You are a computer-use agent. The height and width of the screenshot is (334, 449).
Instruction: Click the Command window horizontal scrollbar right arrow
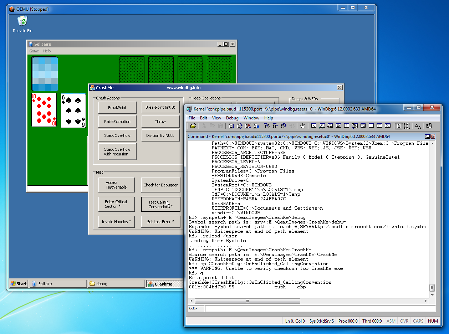click(x=426, y=301)
